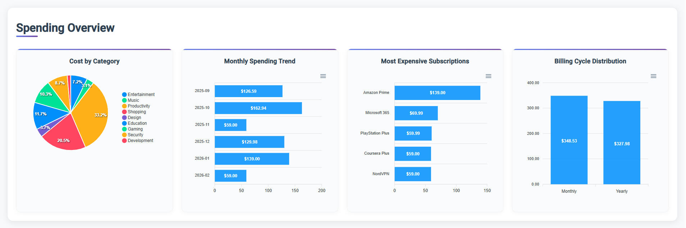The image size is (686, 228).
Task: Click the Design legend purple marker
Action: 124,118
